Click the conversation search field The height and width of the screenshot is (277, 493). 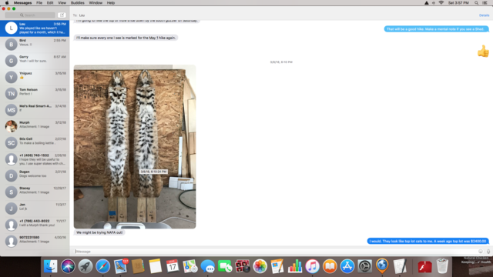(30, 15)
